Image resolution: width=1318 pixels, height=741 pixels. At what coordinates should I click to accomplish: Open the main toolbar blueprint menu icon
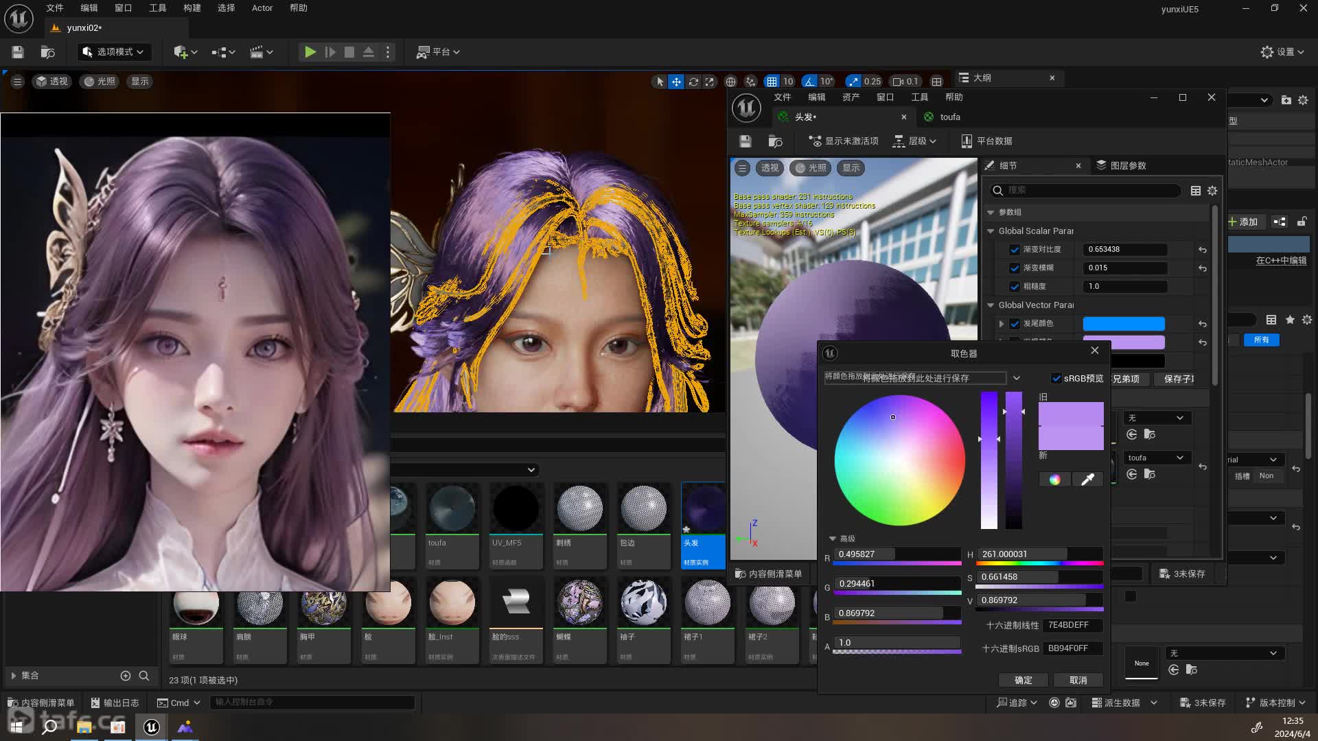pos(223,52)
